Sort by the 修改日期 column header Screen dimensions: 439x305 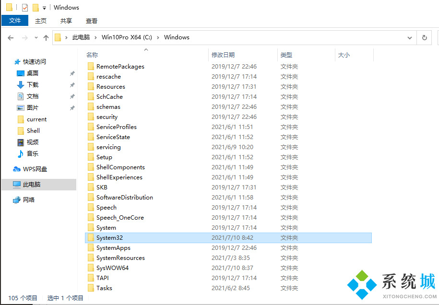point(223,55)
